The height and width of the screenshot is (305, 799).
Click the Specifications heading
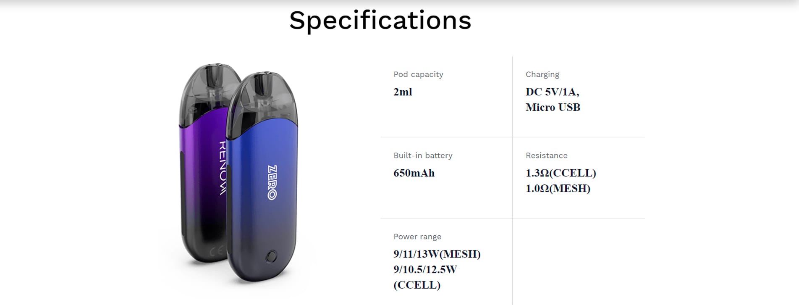(380, 21)
